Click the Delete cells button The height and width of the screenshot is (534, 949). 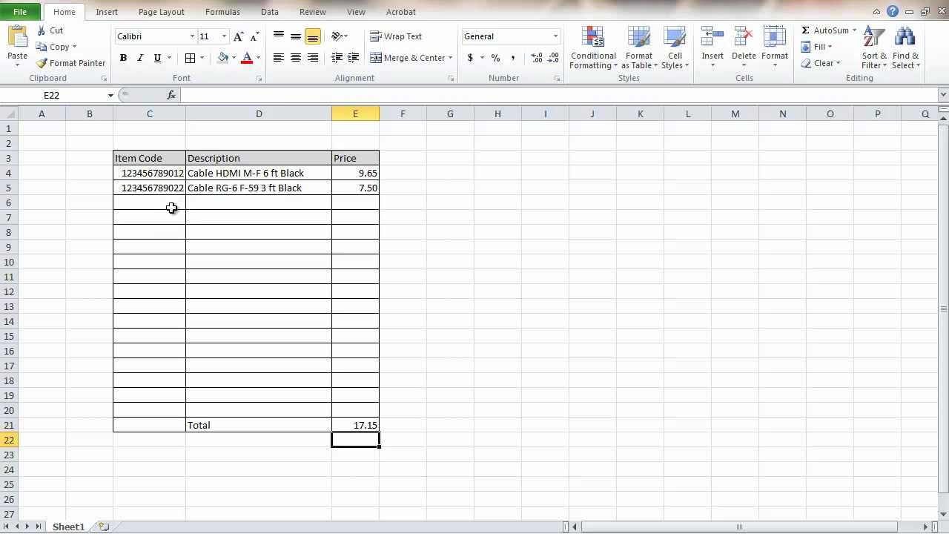point(744,48)
